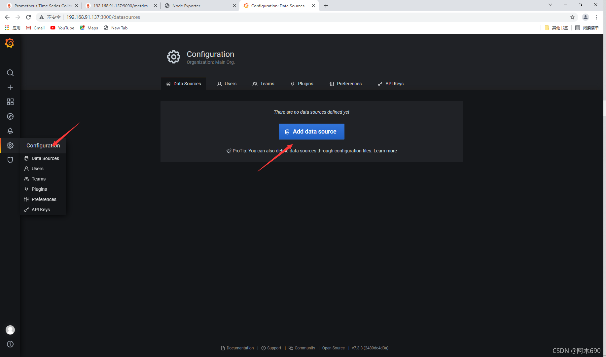
Task: Follow the Learn more link
Action: coord(385,151)
